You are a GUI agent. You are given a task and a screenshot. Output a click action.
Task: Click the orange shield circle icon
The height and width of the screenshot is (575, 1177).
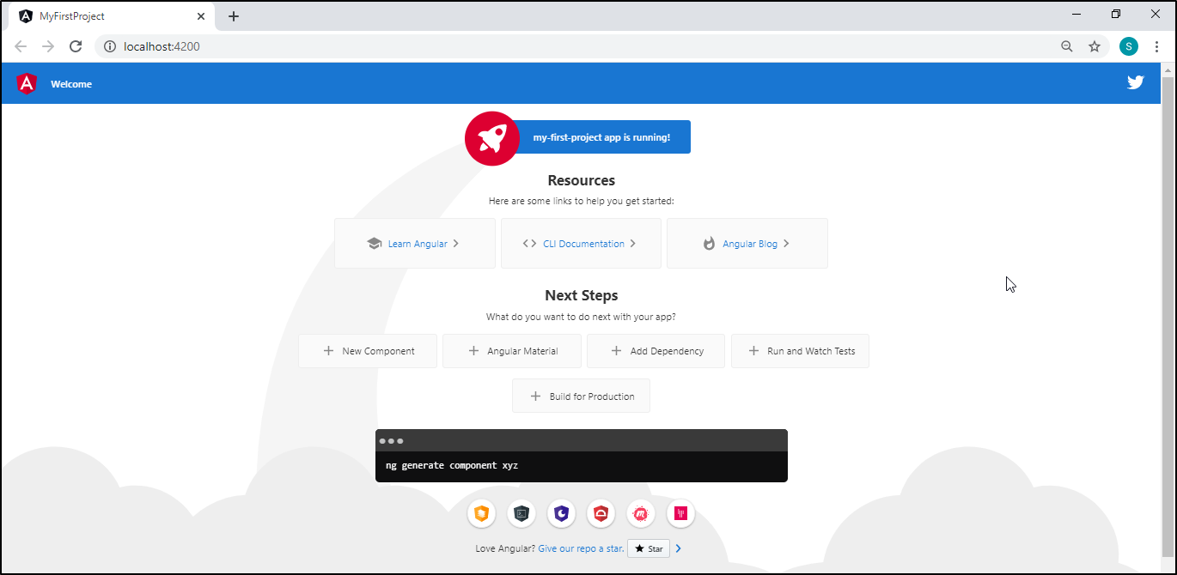click(482, 514)
